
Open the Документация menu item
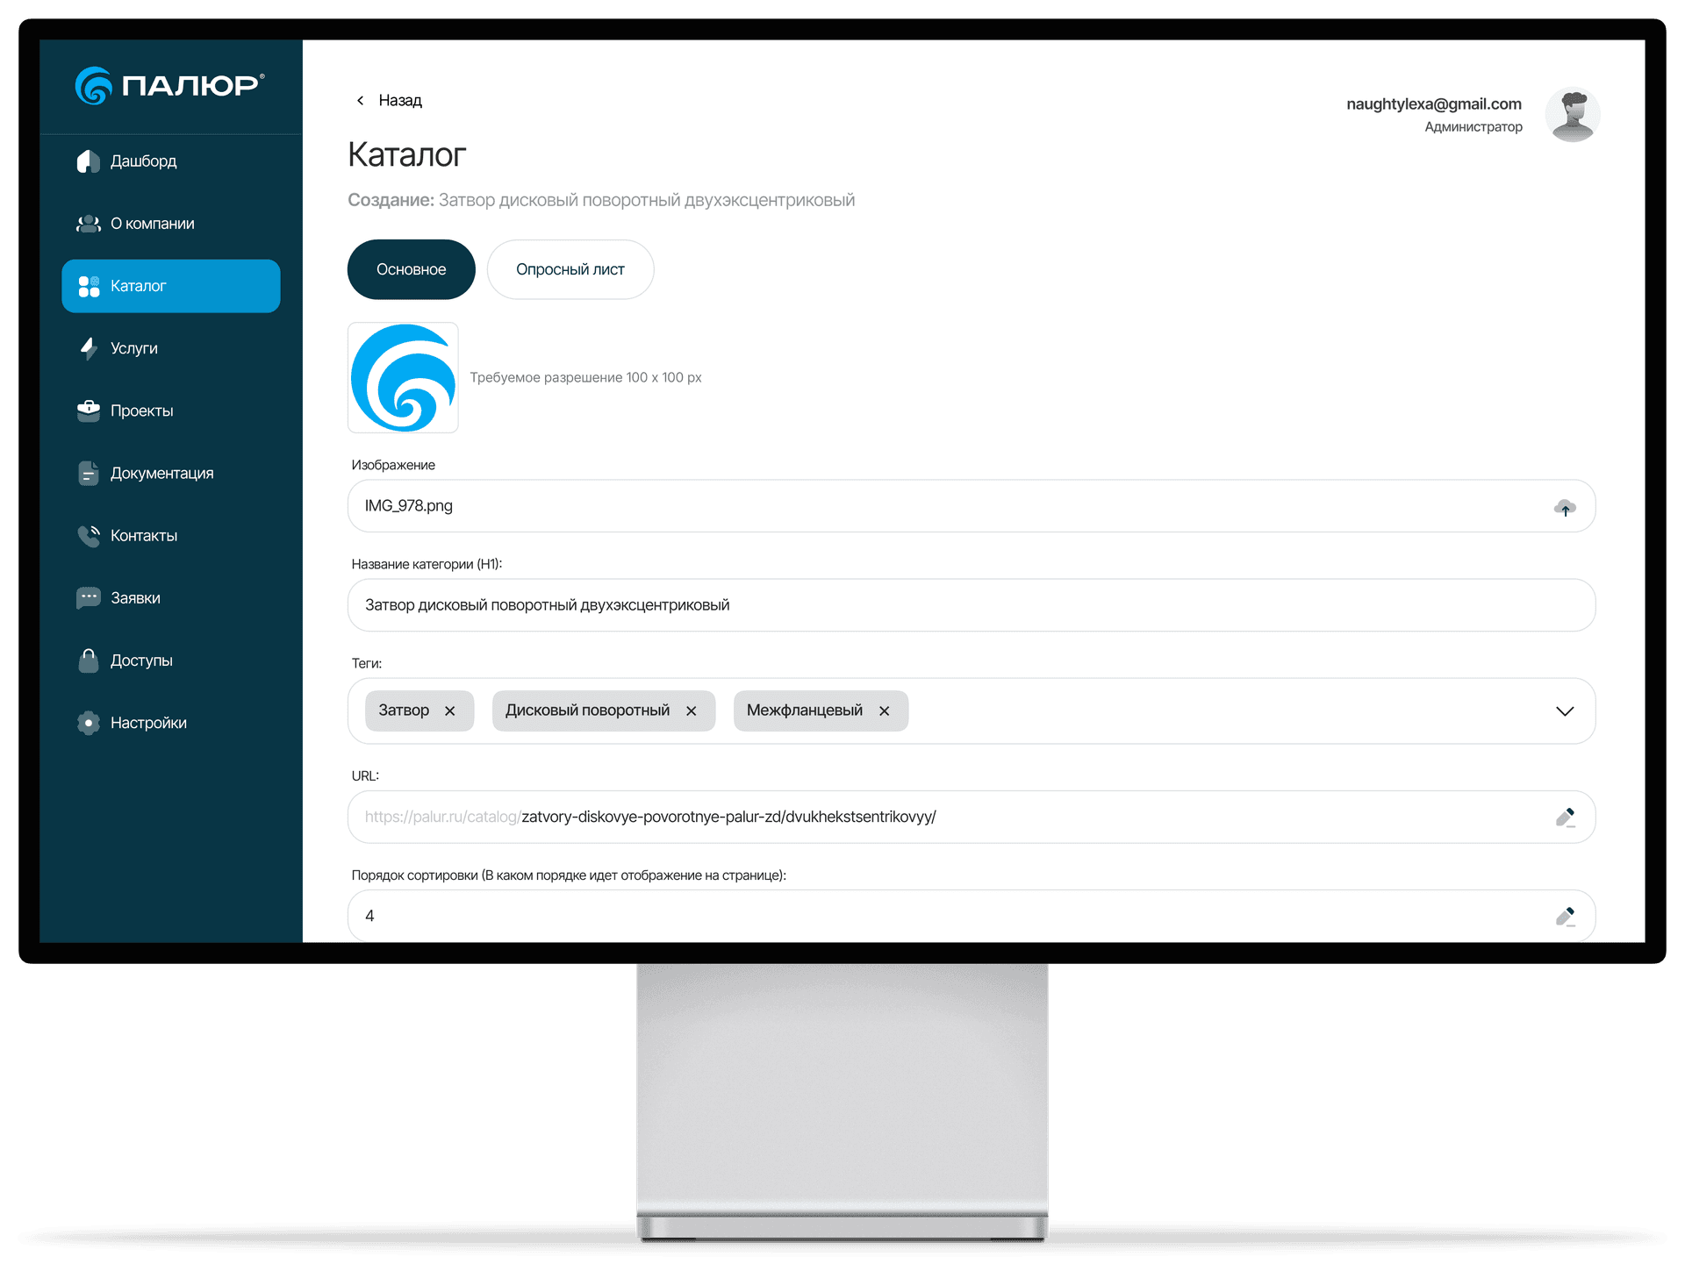[x=161, y=474]
